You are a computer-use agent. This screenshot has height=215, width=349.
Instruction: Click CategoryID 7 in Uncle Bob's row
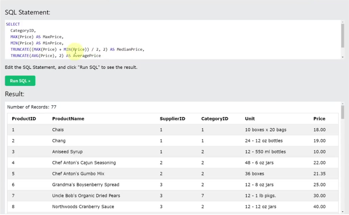point(203,196)
